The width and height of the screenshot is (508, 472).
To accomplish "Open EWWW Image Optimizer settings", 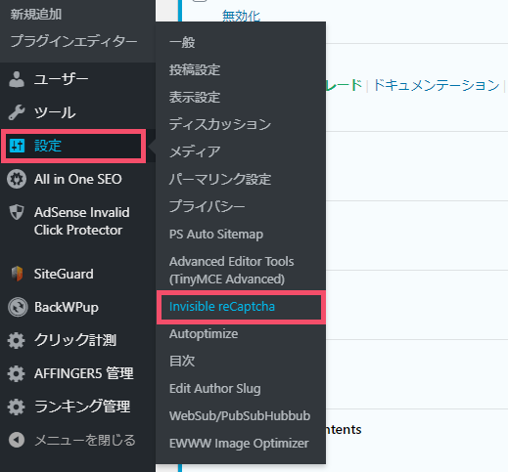I will 239,444.
